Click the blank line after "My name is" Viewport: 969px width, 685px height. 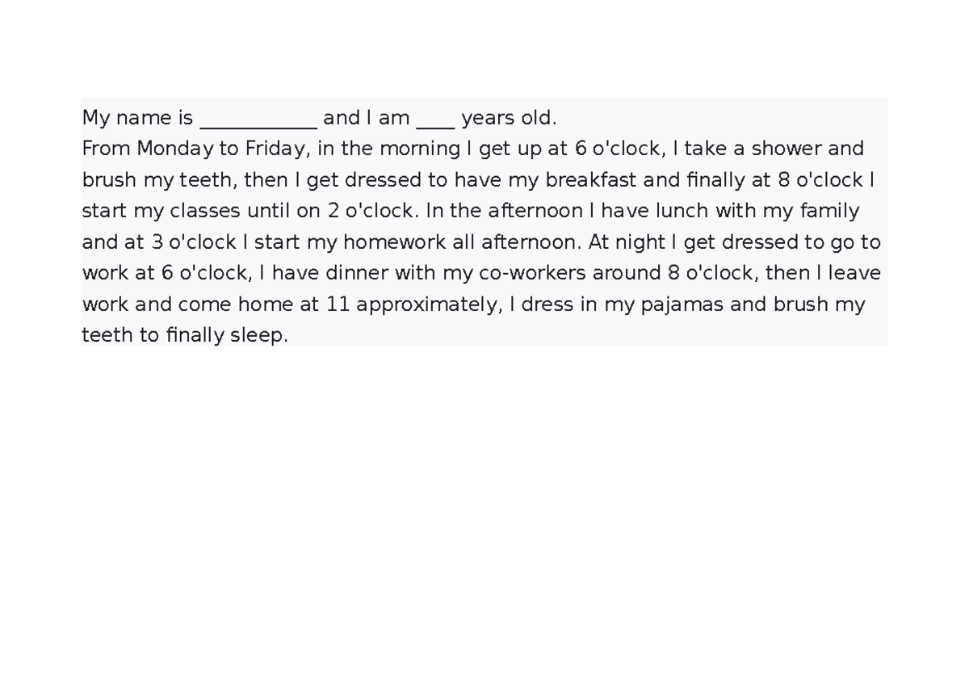(x=258, y=121)
